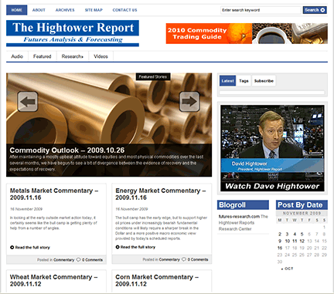Select November 3 in calendar
Image resolution: width=334 pixels, height=294 pixels.
pyautogui.click(x=287, y=234)
